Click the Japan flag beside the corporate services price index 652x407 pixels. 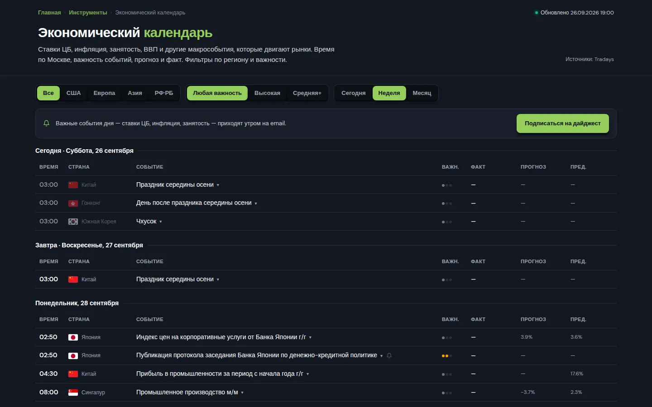coord(73,337)
